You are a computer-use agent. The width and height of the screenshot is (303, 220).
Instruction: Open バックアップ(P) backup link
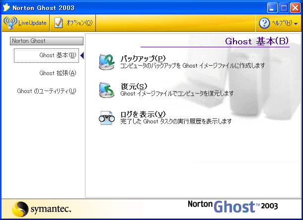(143, 58)
